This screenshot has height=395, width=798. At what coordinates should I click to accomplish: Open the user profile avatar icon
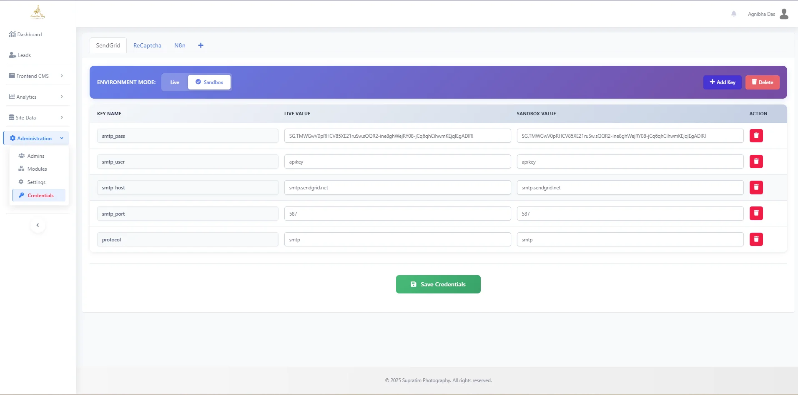click(x=784, y=14)
